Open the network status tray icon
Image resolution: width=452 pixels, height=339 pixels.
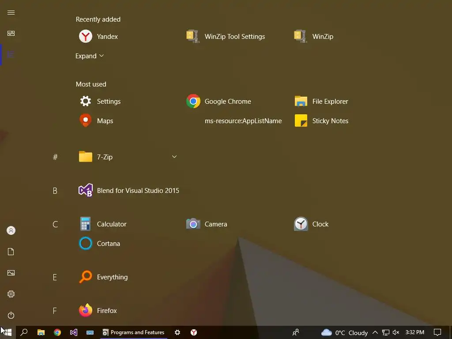point(386,333)
